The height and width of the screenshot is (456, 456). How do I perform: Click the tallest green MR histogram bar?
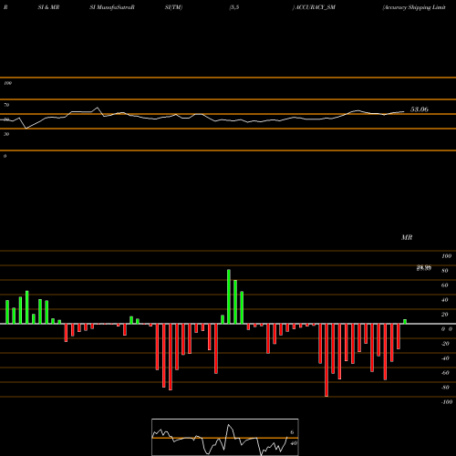click(229, 296)
